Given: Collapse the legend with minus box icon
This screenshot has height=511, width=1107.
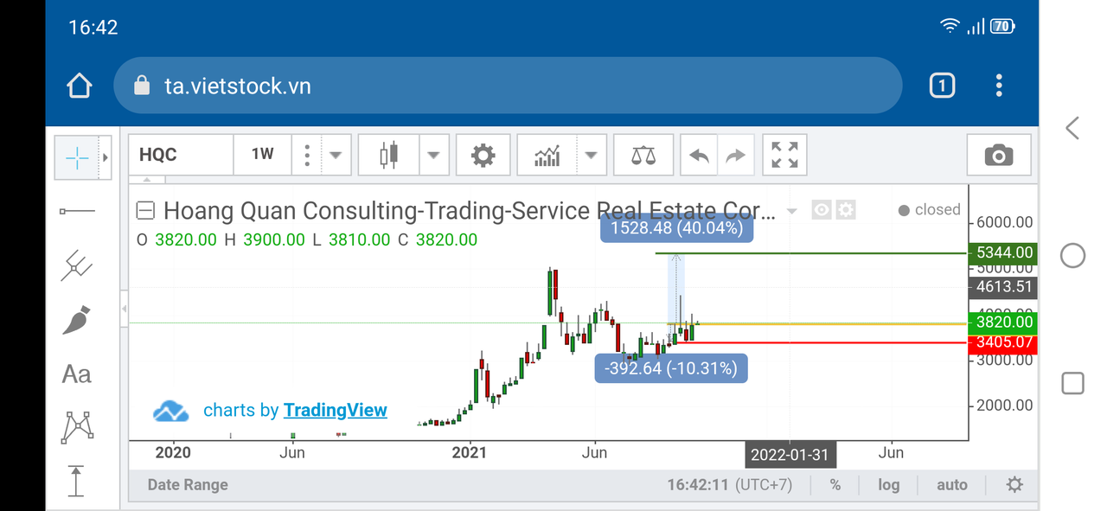Looking at the screenshot, I should (146, 210).
